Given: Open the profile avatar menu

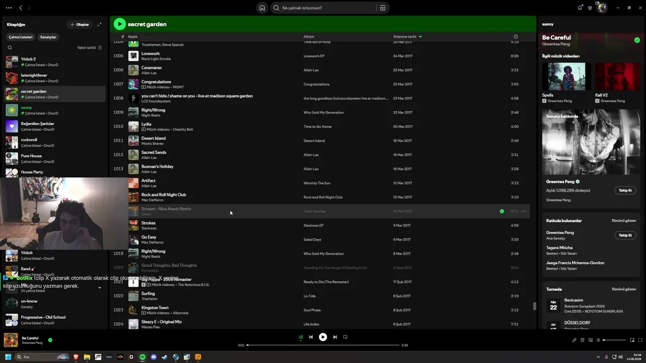Looking at the screenshot, I should click(x=602, y=8).
